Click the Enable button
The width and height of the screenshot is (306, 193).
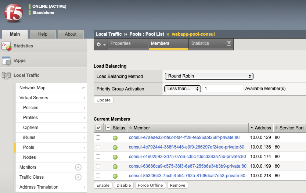(103, 185)
